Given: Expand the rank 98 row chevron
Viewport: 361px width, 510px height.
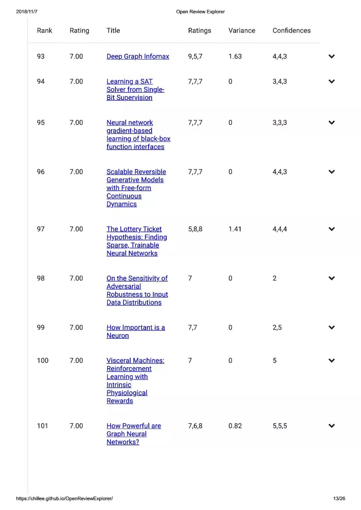Looking at the screenshot, I should 332,278.
